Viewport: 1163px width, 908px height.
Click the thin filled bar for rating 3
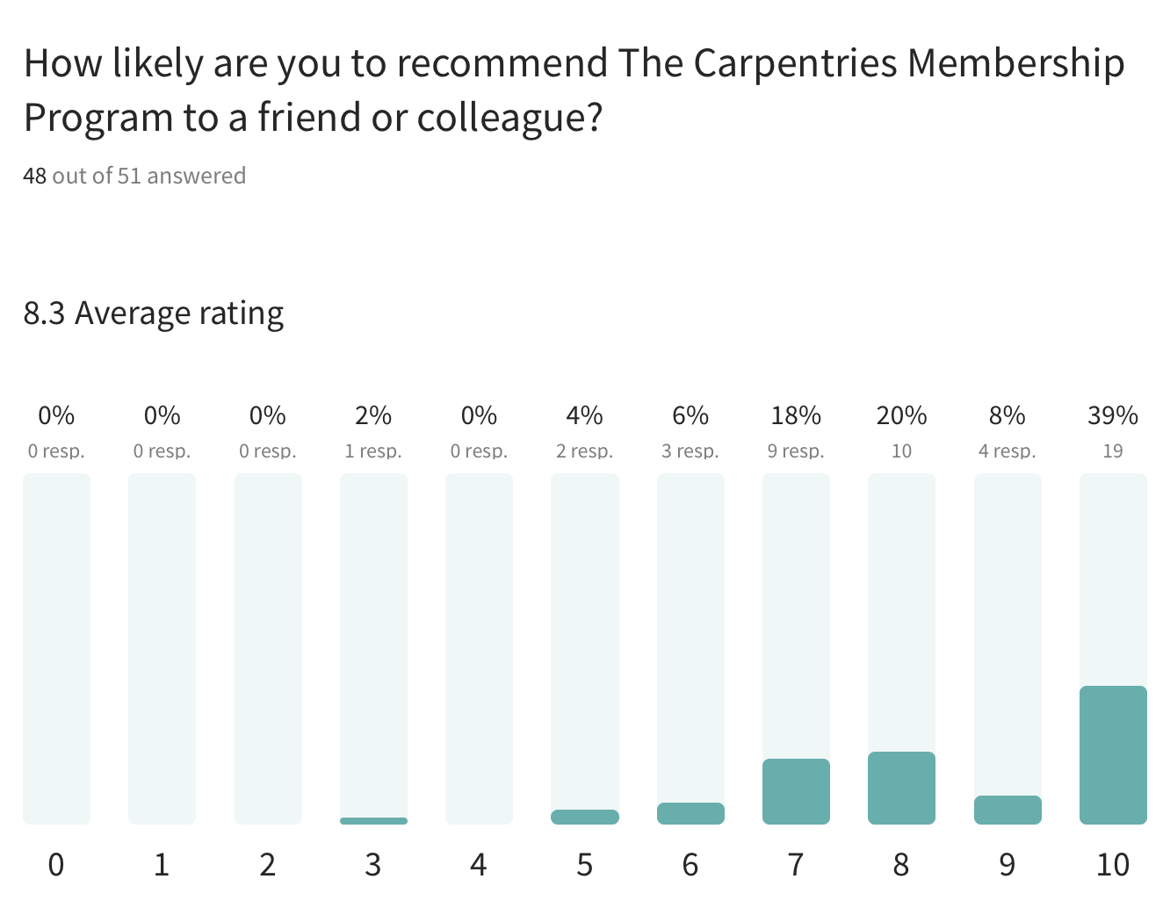373,821
